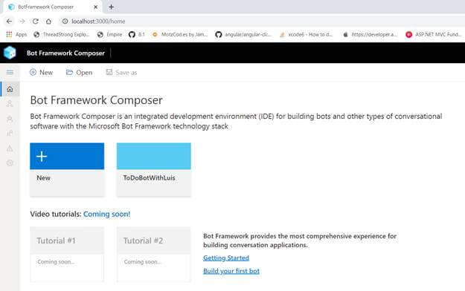Reload the page with browser refresh icon
The height and width of the screenshot is (291, 465).
click(x=36, y=22)
